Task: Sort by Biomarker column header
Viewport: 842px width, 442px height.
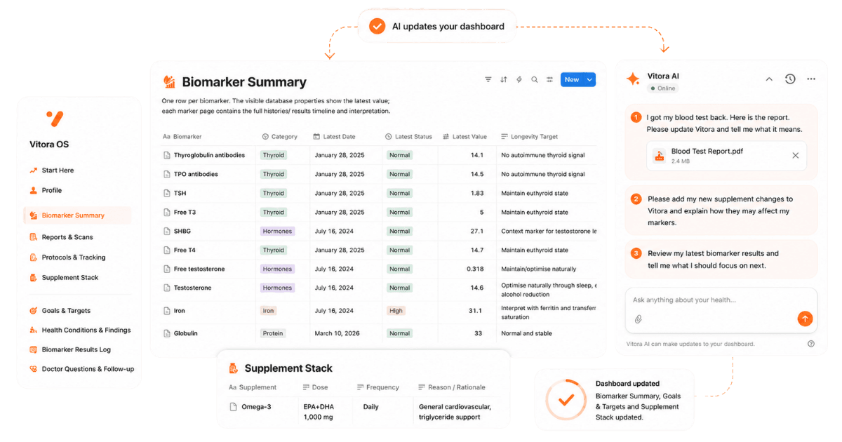Action: 182,137
